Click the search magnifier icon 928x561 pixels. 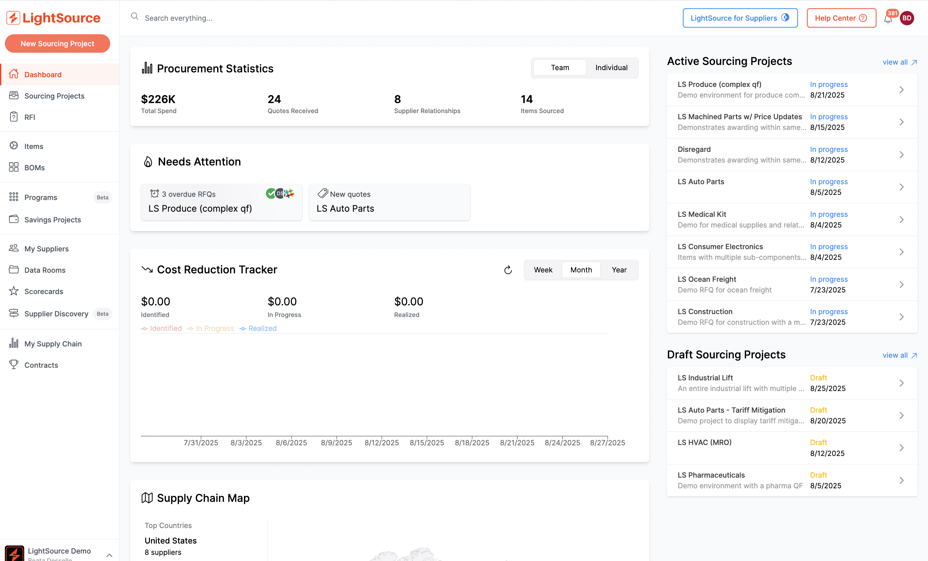tap(134, 16)
